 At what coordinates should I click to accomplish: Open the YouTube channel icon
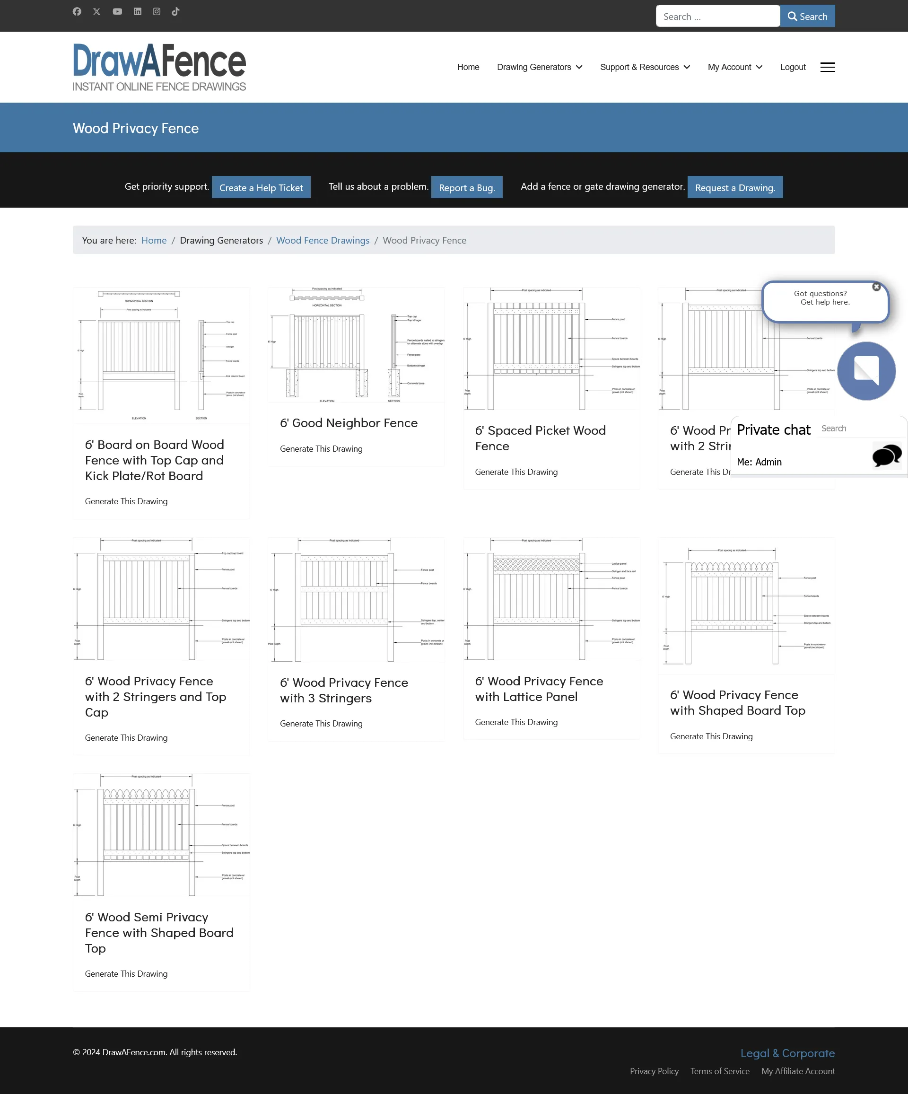pyautogui.click(x=117, y=11)
